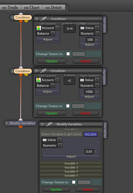Screen dimensions: 133x193
Task: Click the Account icon in the second Condition
Action: click(x=39, y=80)
